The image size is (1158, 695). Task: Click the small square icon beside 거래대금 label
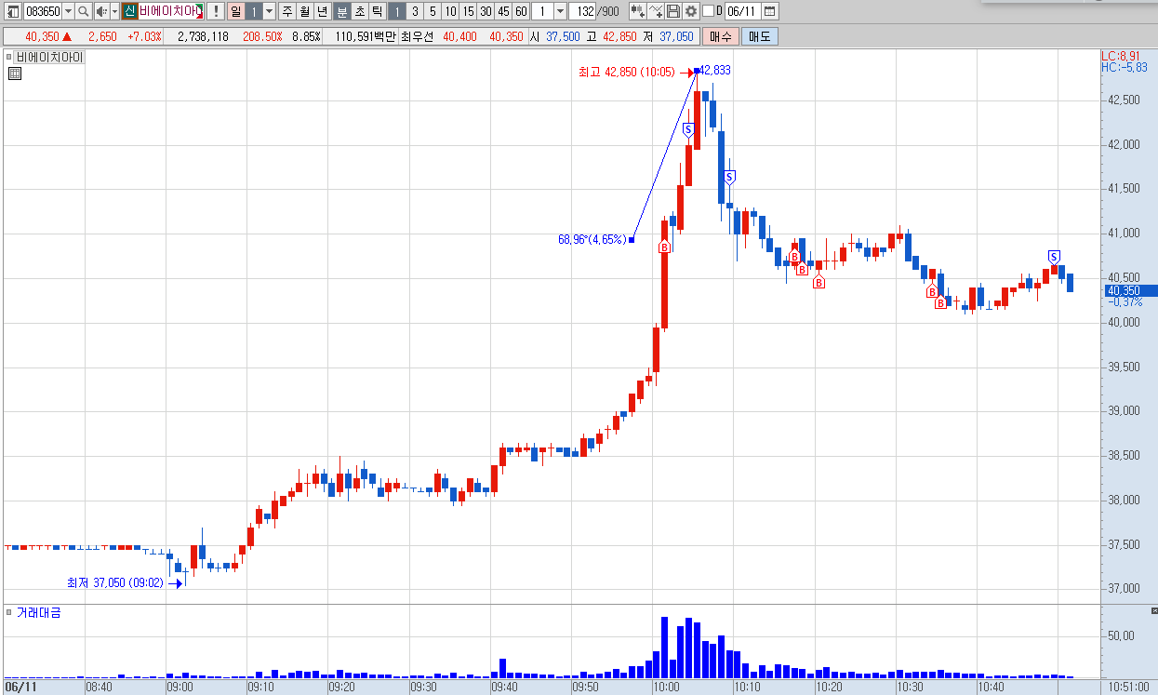(x=10, y=612)
